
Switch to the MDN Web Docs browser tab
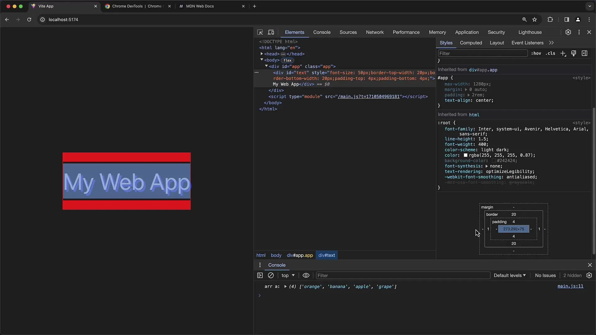pyautogui.click(x=212, y=6)
